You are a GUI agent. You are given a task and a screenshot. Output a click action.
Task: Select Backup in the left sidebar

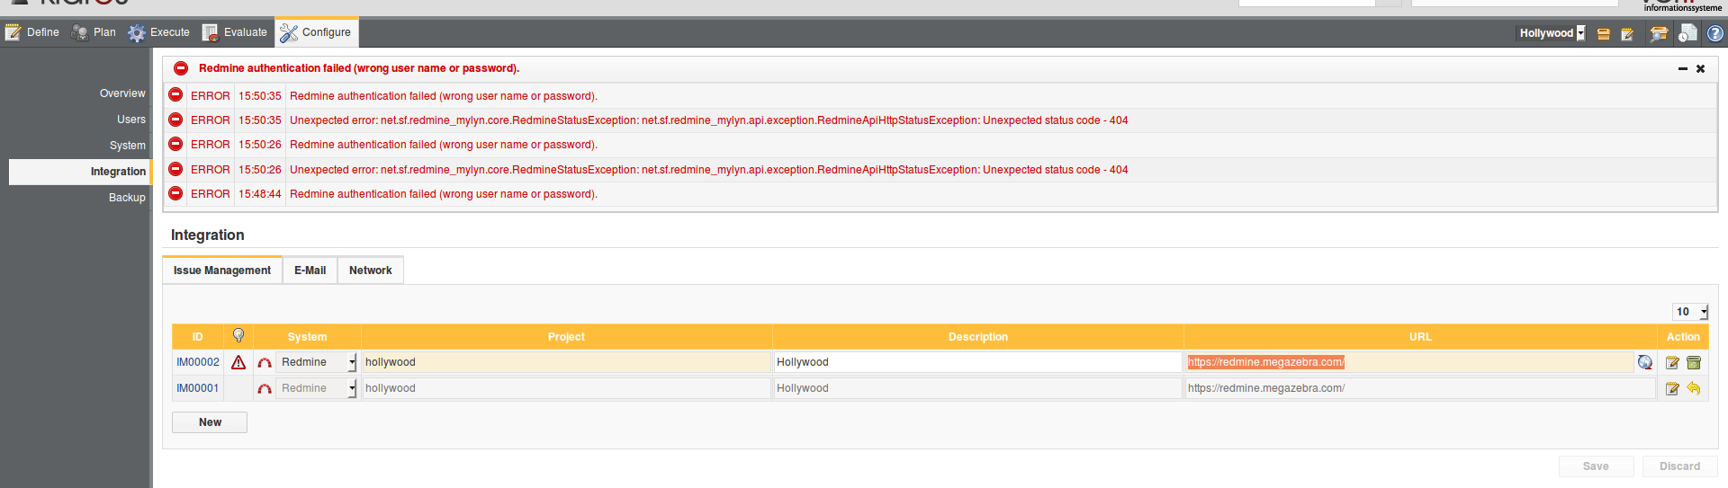(127, 198)
